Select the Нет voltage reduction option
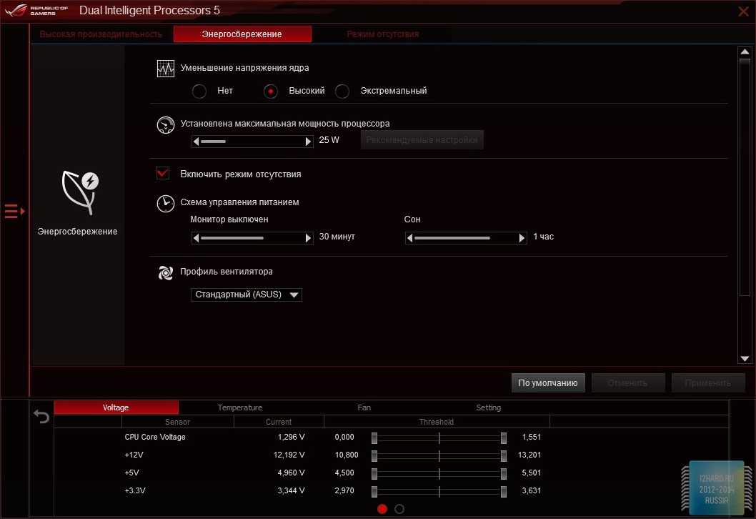The image size is (756, 519). pos(199,92)
